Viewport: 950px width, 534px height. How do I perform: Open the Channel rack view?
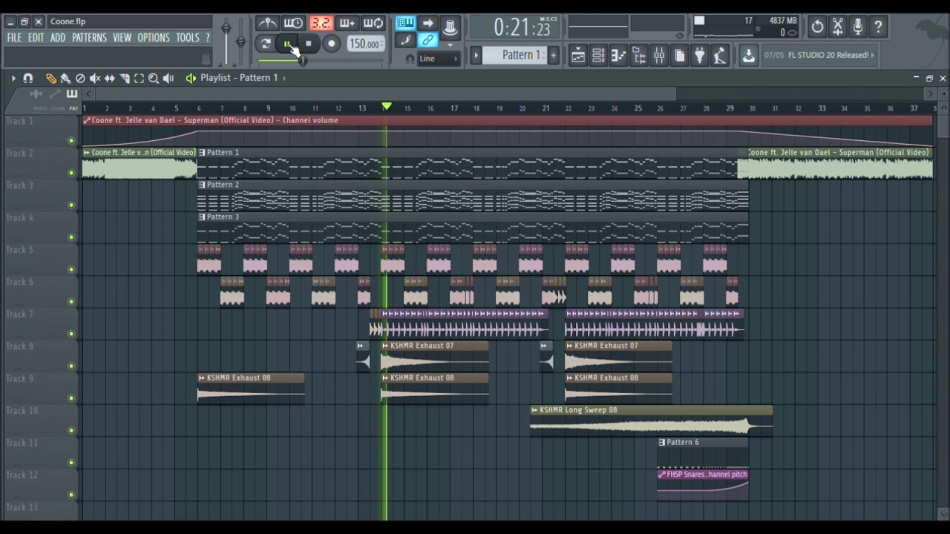598,56
